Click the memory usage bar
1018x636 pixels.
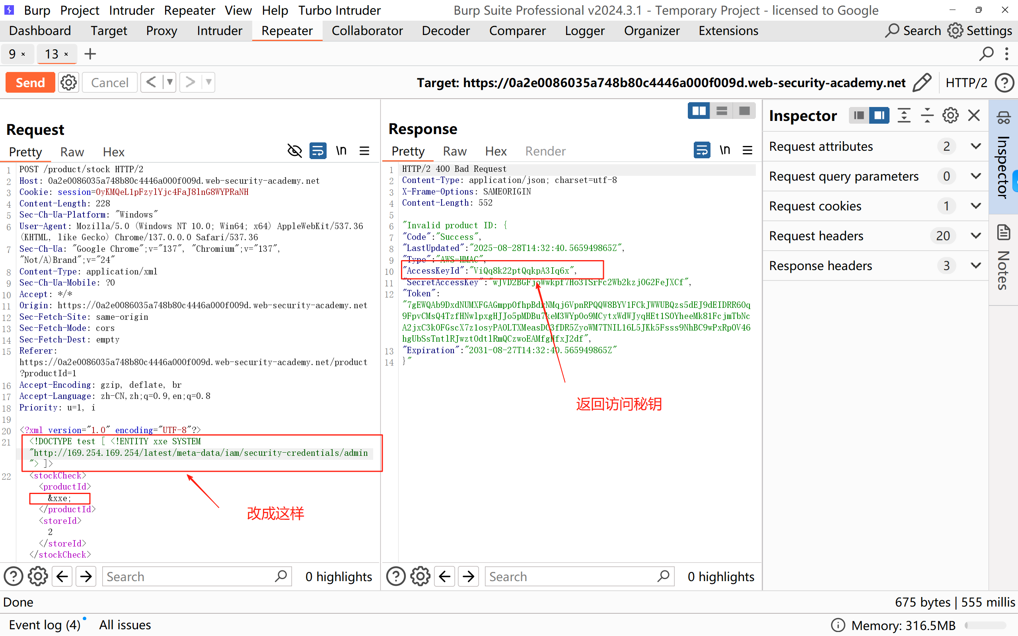[x=985, y=625]
